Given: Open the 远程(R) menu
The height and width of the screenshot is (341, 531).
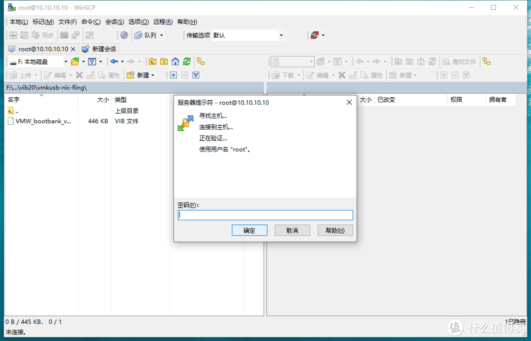Looking at the screenshot, I should click(163, 22).
